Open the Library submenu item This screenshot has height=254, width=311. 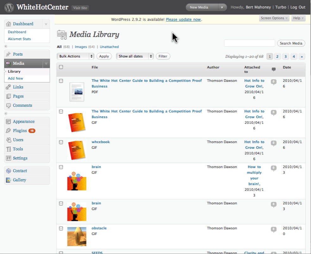14,71
